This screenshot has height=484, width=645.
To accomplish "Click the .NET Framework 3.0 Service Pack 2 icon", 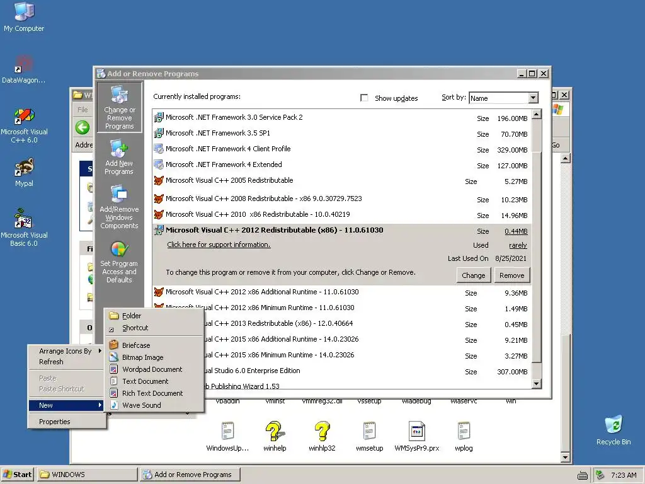I will 158,118.
